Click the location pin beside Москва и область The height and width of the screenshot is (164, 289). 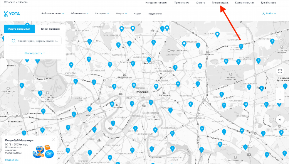[5, 2]
